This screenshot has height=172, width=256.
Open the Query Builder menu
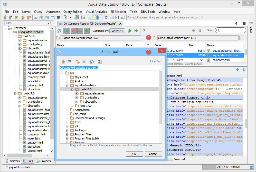coord(73,12)
